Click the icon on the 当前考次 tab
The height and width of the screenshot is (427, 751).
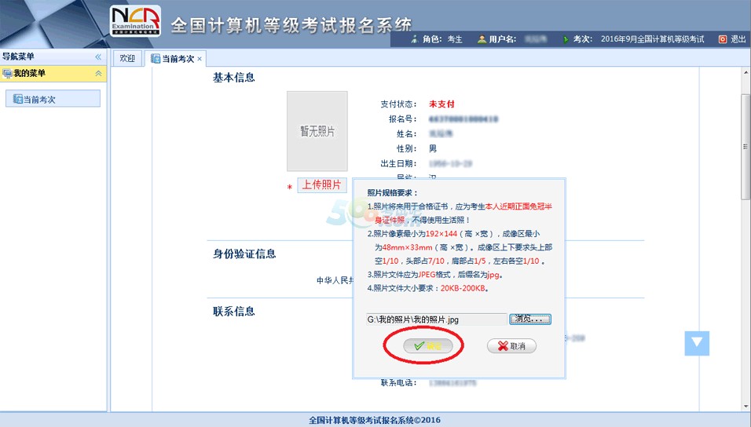pyautogui.click(x=156, y=59)
